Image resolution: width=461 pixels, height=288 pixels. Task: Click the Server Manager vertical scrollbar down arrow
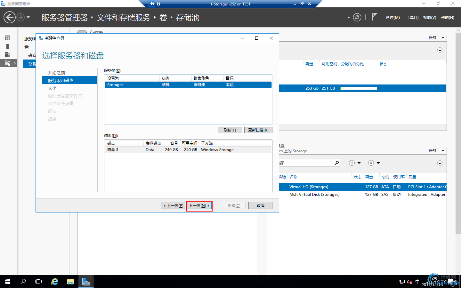458,272
